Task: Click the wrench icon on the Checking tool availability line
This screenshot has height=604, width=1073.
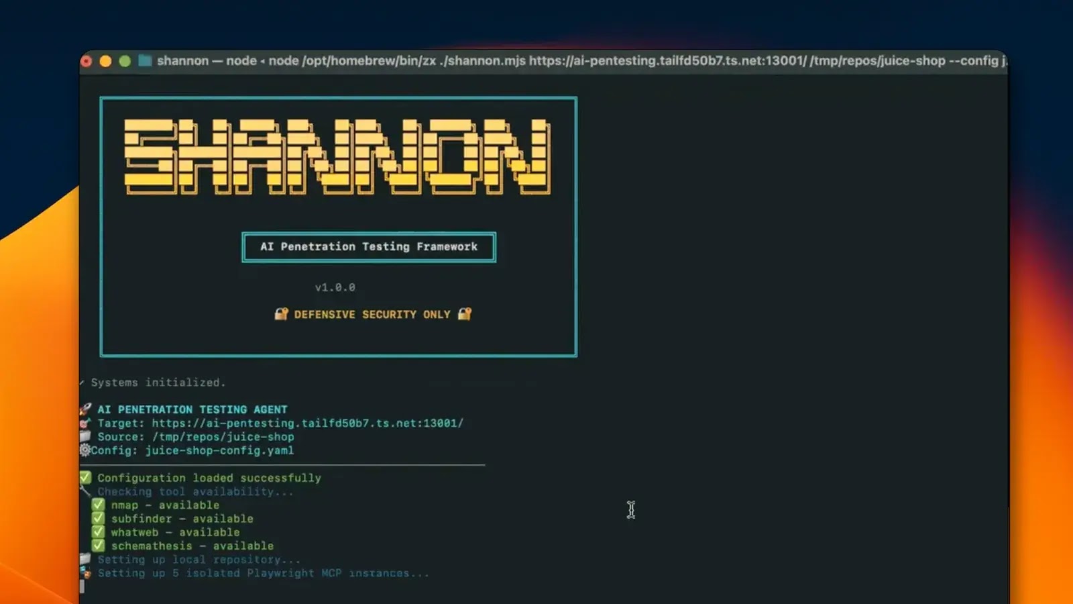Action: click(85, 491)
